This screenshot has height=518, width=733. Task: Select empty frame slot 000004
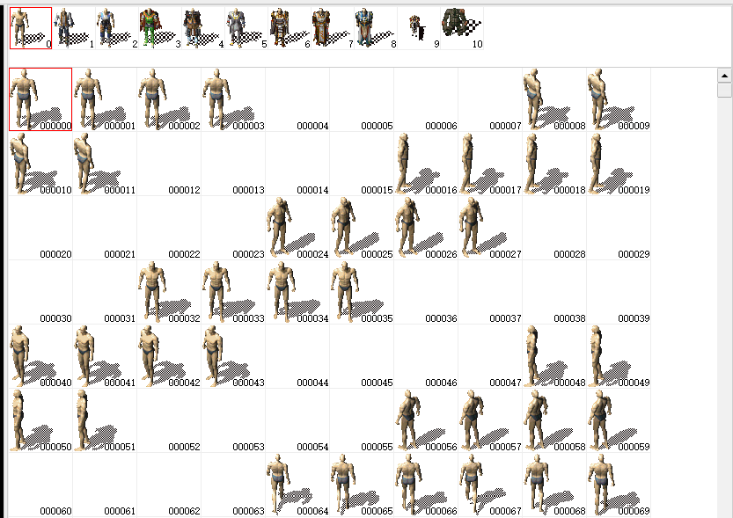[x=297, y=99]
